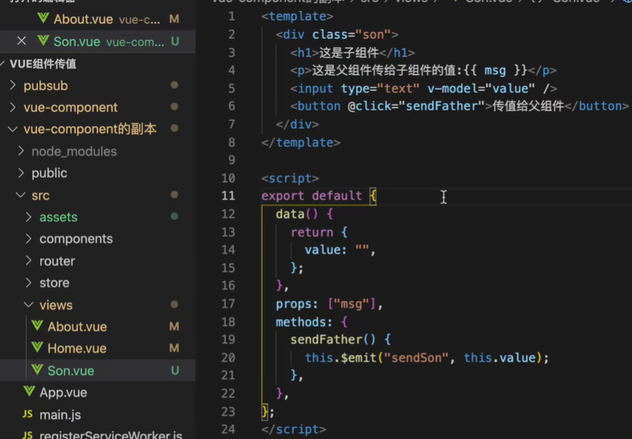Click line number 20 in the gutter
Viewport: 632px width, 439px height.
point(228,358)
